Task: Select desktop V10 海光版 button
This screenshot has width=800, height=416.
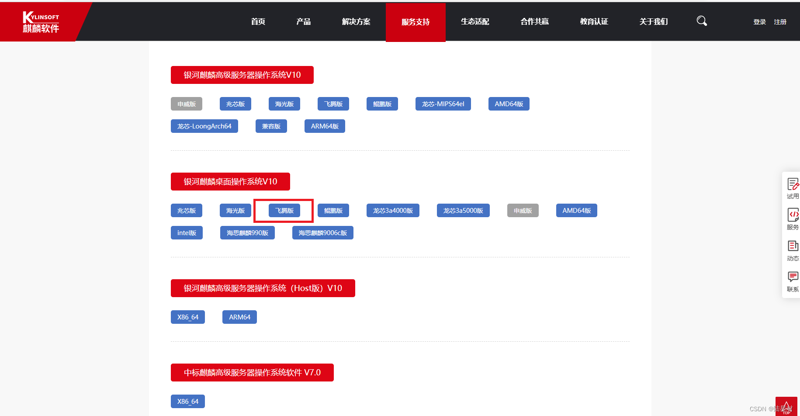Action: coord(235,211)
